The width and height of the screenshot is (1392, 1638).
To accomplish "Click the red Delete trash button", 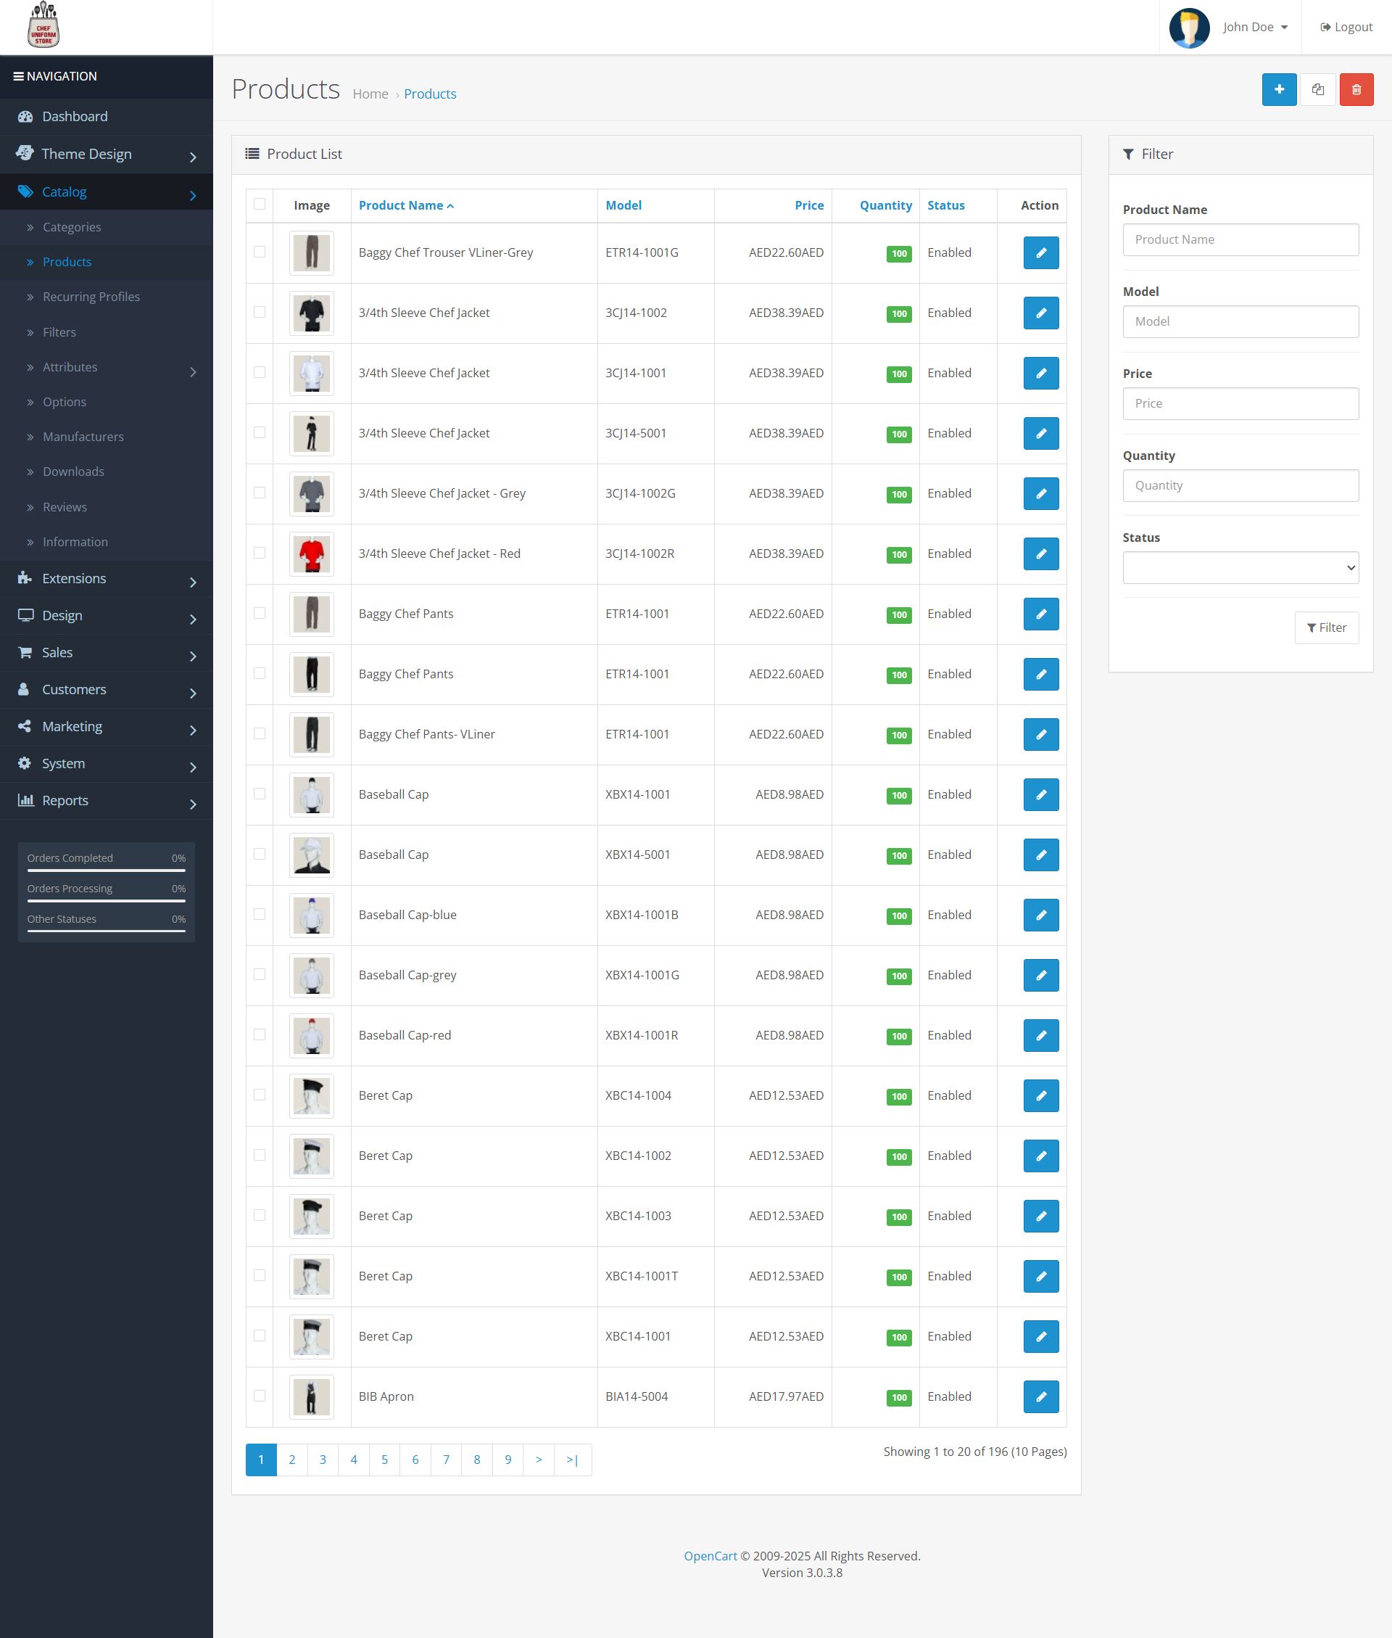I will (1356, 89).
